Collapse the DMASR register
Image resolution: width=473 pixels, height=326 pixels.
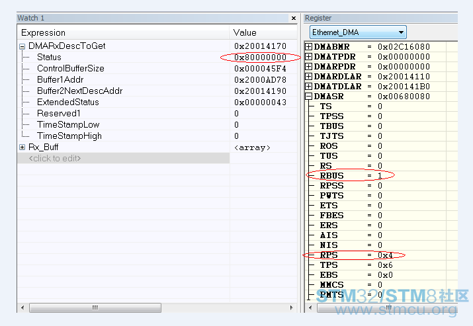click(x=308, y=96)
